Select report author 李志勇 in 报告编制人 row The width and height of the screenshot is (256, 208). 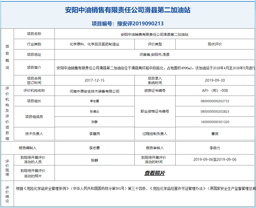95,148
